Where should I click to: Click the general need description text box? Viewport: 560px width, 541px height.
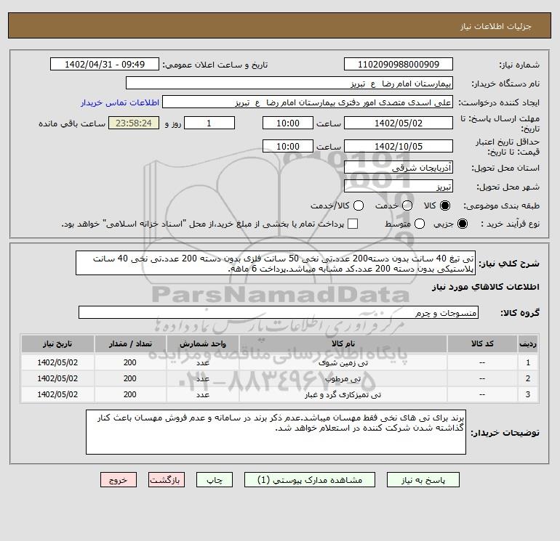[x=276, y=263]
